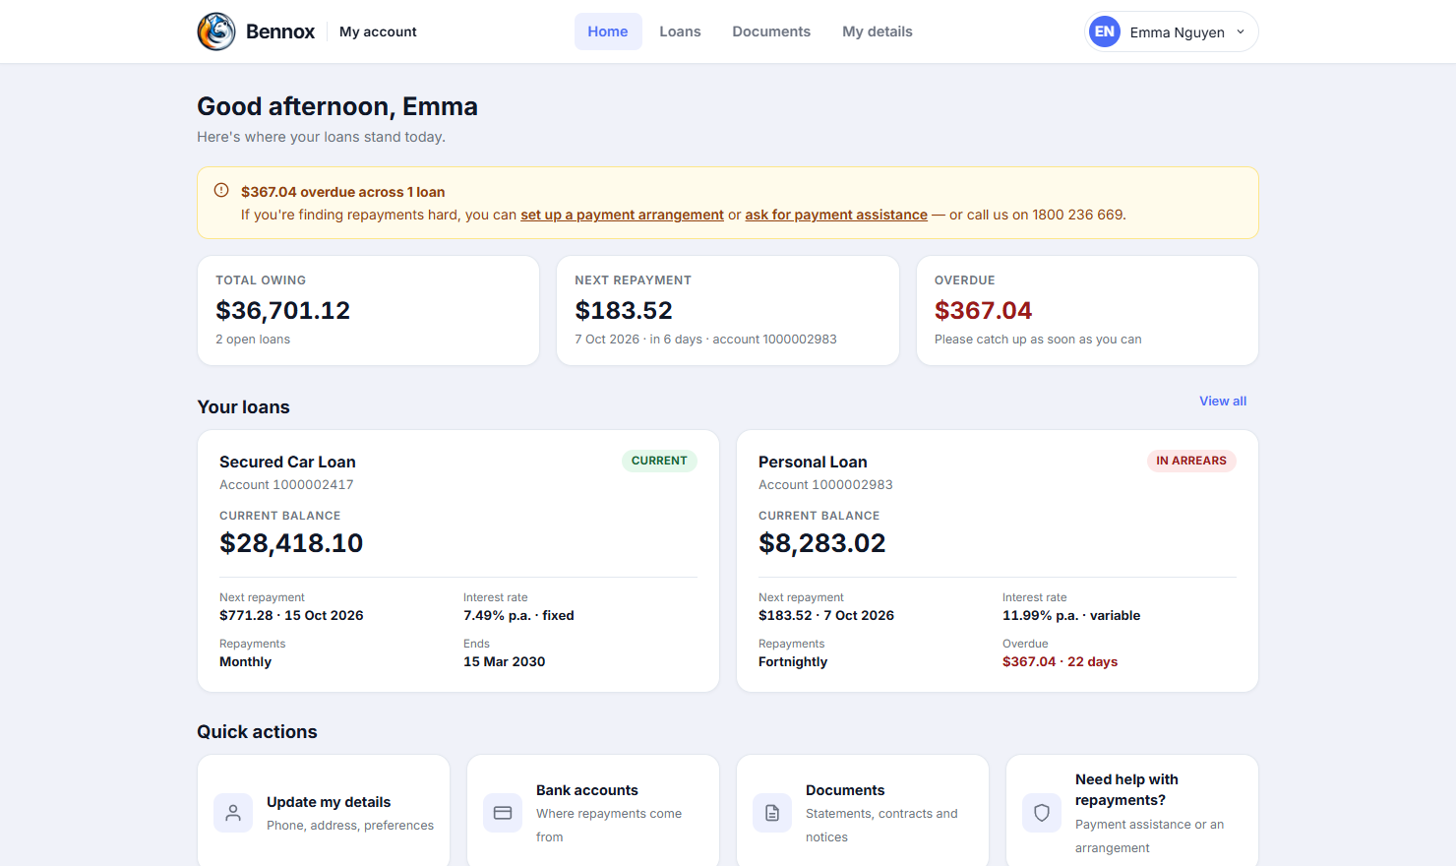Expand the Emma Nguyen account menu chevron
1456x866 pixels.
1241,31
